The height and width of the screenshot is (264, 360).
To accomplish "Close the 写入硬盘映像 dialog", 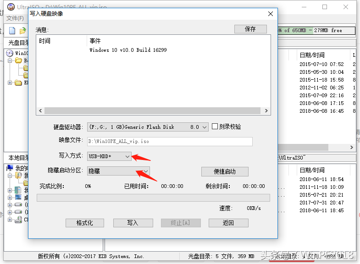I will coord(271,14).
